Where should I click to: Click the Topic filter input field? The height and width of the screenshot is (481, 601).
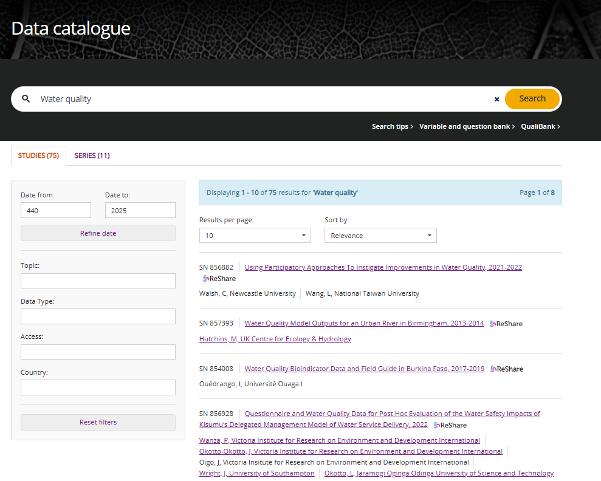(x=98, y=281)
